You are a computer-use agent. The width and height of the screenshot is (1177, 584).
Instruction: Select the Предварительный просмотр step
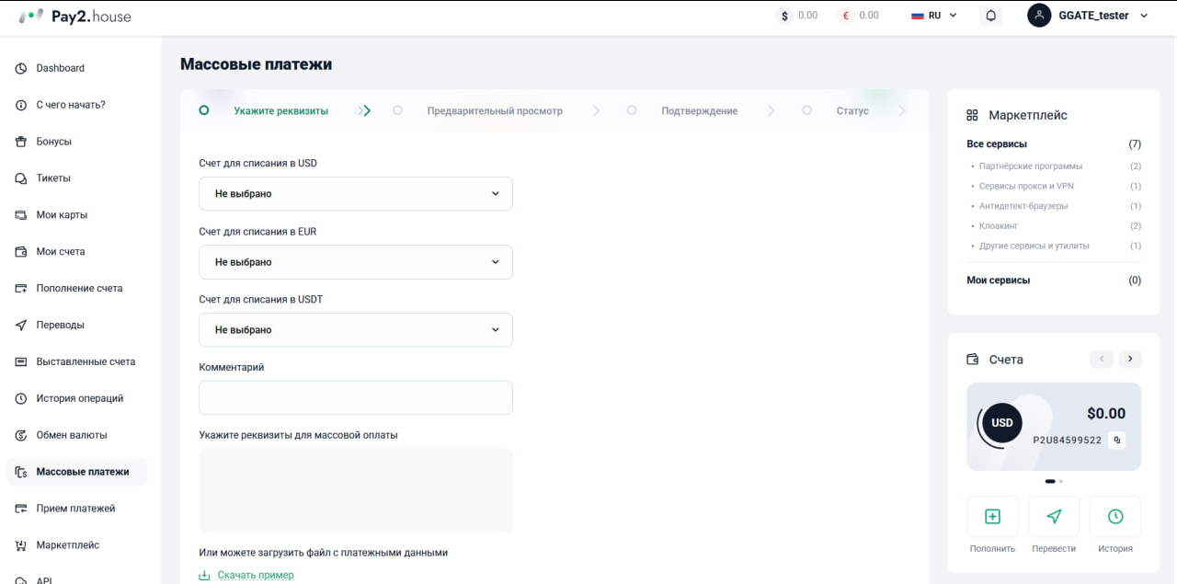click(x=495, y=111)
